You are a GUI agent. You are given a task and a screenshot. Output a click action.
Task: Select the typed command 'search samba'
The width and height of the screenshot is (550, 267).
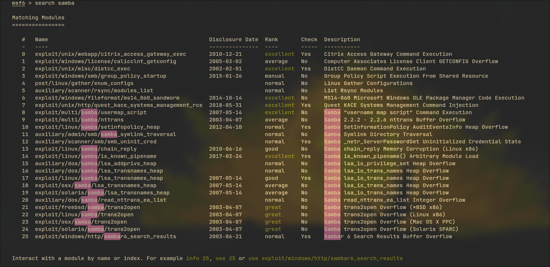(x=55, y=3)
